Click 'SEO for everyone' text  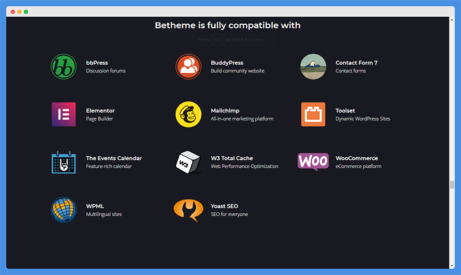(229, 214)
